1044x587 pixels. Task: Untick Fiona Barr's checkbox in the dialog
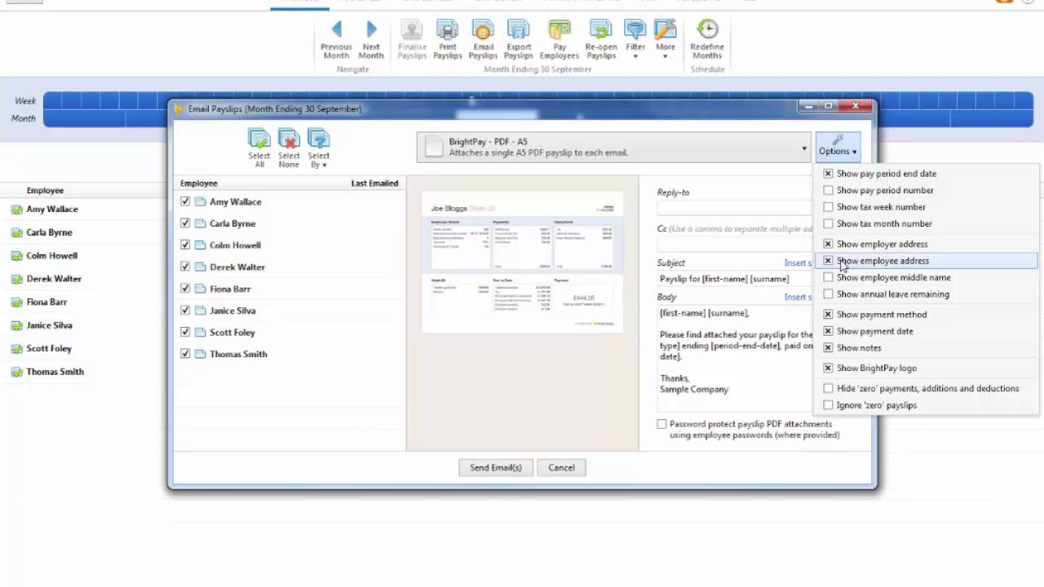point(185,289)
